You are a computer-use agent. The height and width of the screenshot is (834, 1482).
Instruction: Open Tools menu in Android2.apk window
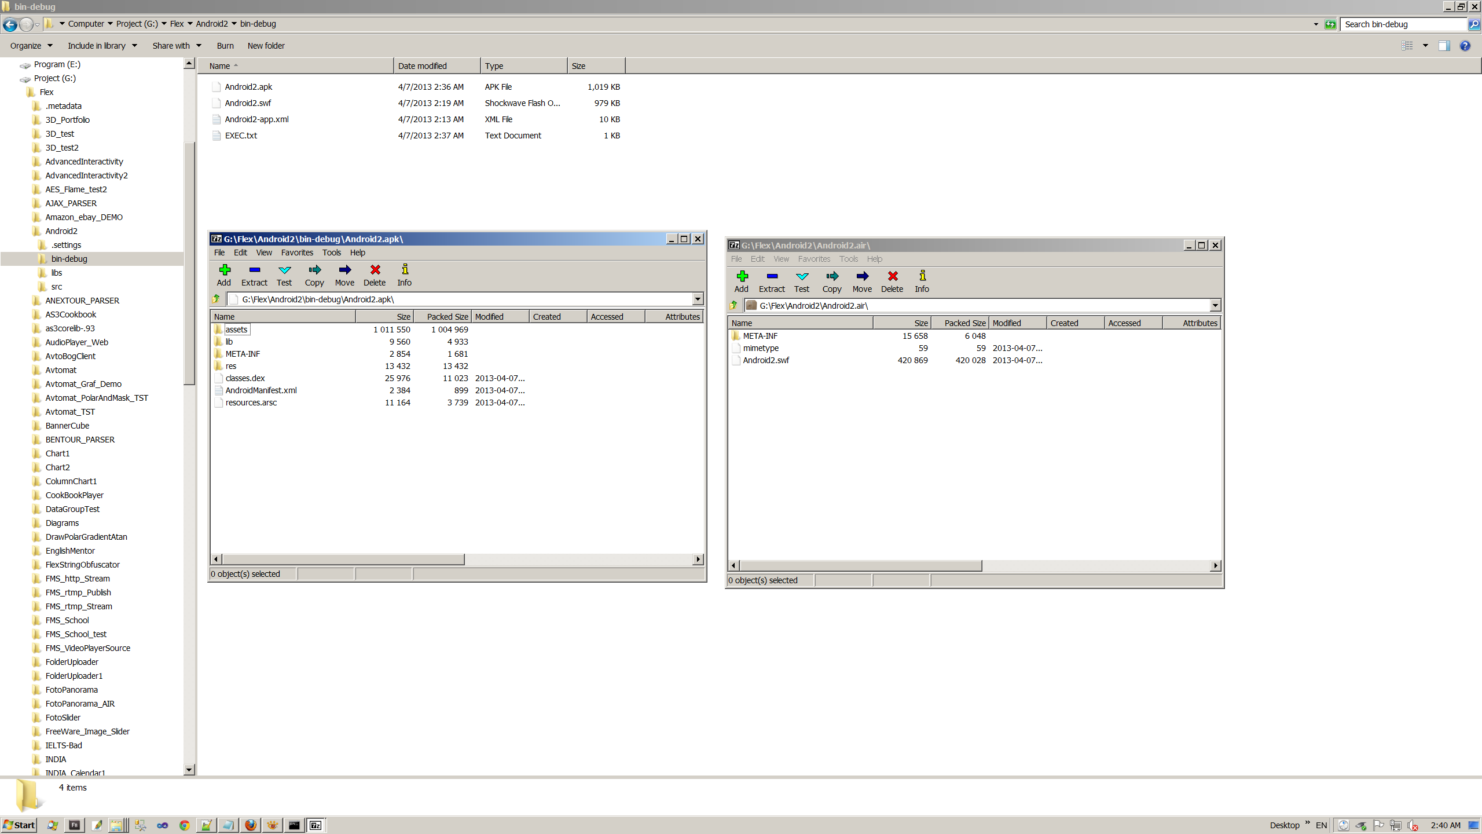[x=331, y=253]
